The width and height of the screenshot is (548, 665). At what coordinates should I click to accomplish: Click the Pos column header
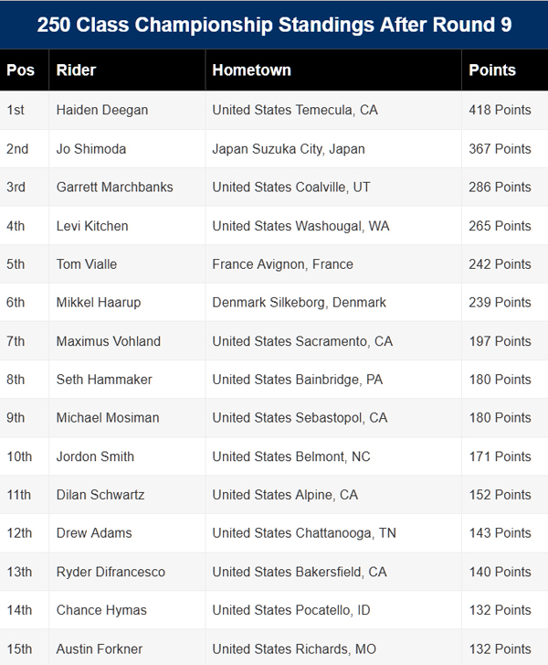[20, 70]
